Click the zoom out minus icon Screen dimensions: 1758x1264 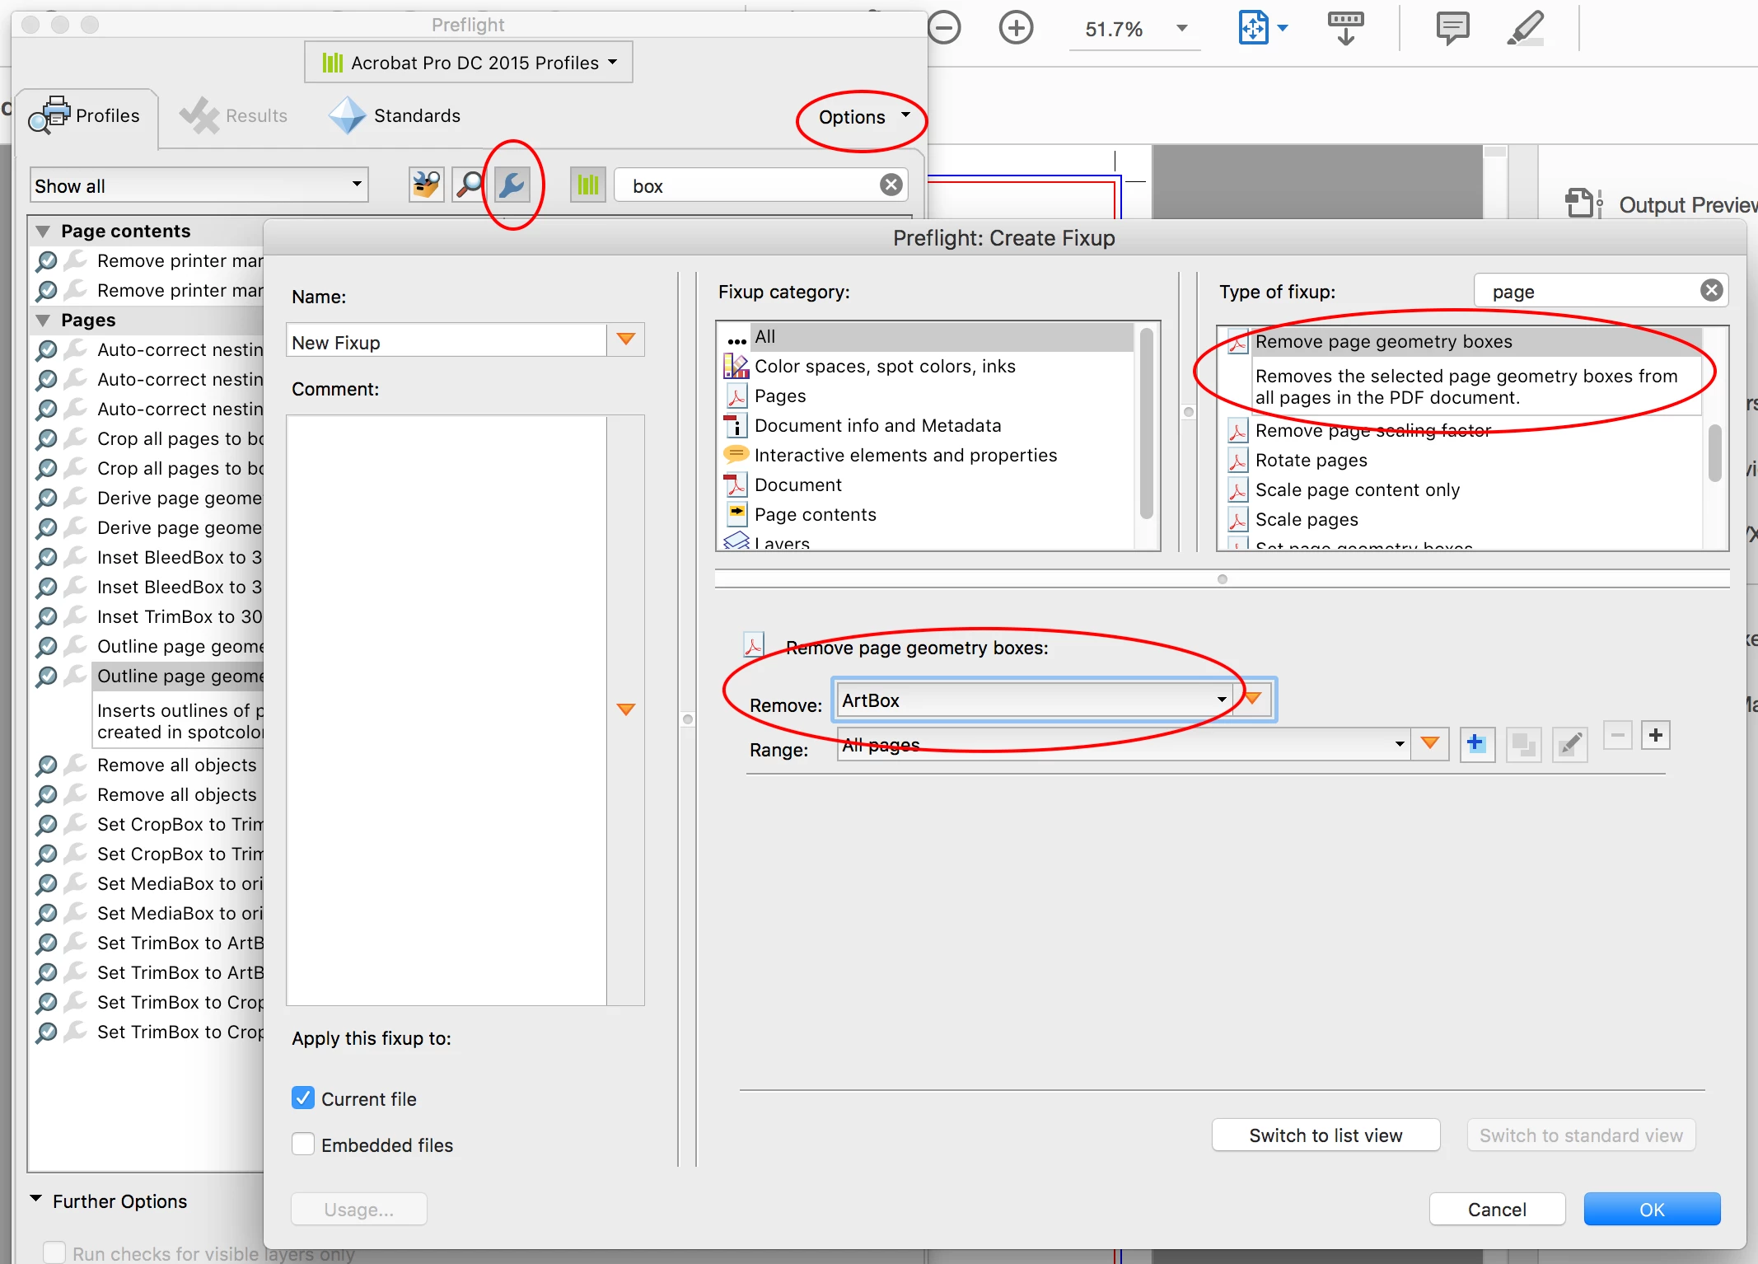[944, 28]
